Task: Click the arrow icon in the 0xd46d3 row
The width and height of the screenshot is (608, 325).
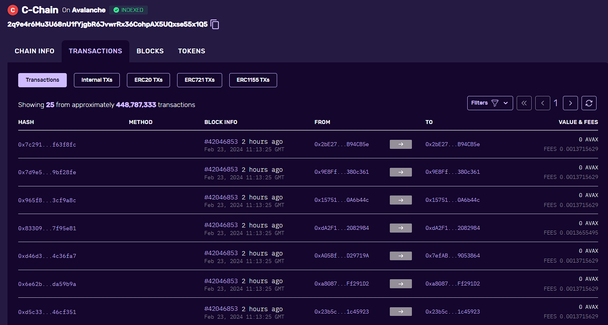Action: click(x=400, y=256)
